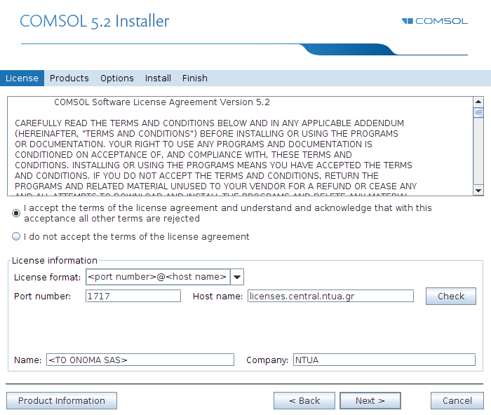Click the Host name input field

click(x=330, y=296)
